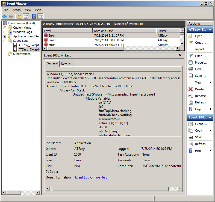
Task: Click the Rename icon in Actions pane
Action: (191, 96)
